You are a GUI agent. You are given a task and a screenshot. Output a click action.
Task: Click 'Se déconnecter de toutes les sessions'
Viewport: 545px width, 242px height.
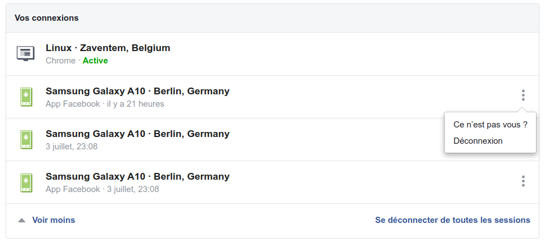(453, 220)
